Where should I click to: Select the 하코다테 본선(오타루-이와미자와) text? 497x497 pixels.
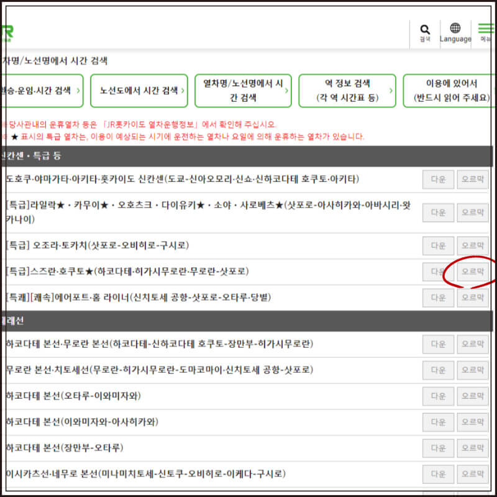click(73, 396)
